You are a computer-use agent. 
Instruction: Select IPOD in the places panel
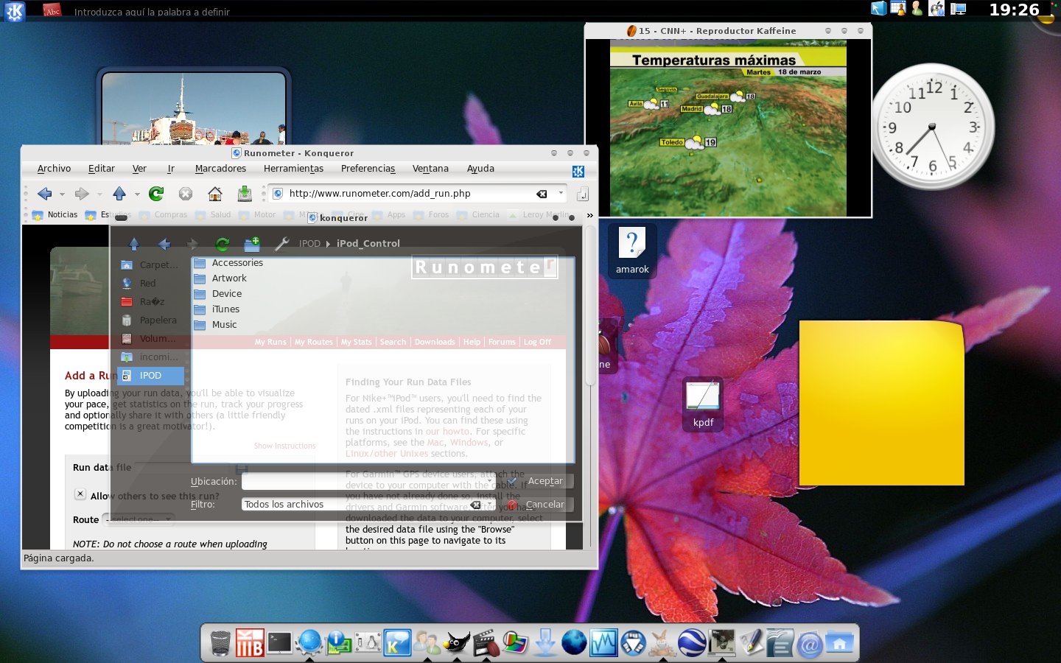[x=151, y=376]
